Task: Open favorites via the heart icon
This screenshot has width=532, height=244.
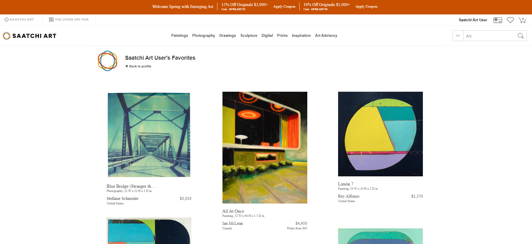Action: (x=510, y=20)
